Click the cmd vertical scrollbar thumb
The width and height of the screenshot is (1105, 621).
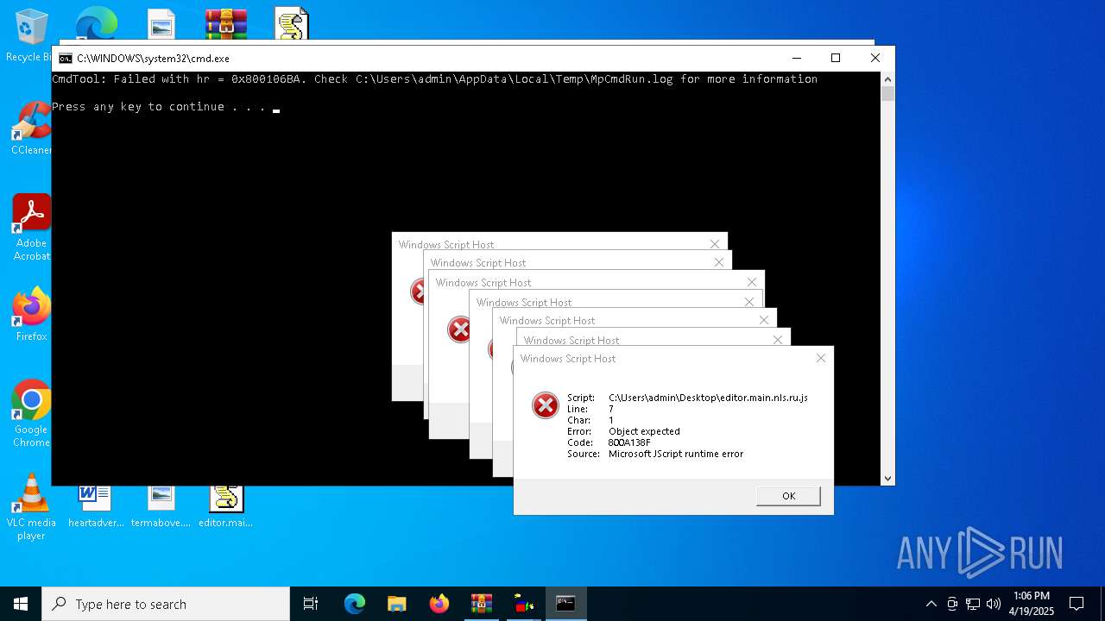[887, 94]
